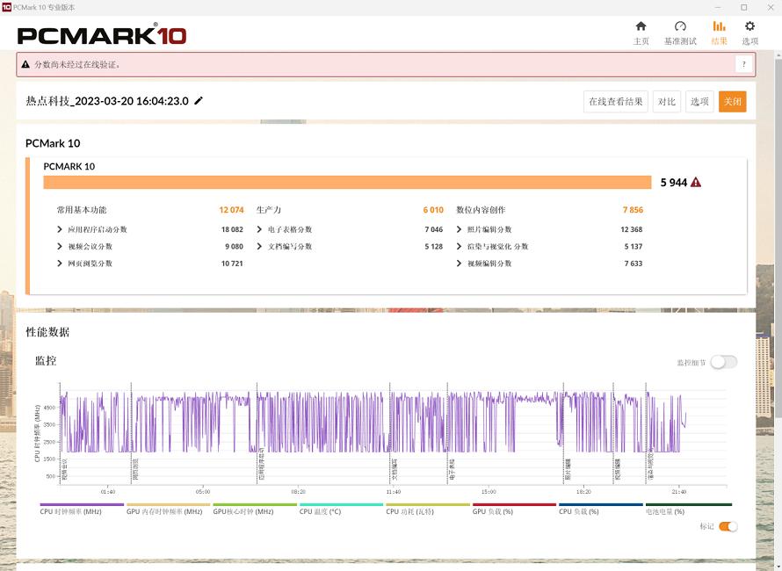This screenshot has width=782, height=571.
Task: Click the pencil icon to rename the result
Action: coord(198,101)
